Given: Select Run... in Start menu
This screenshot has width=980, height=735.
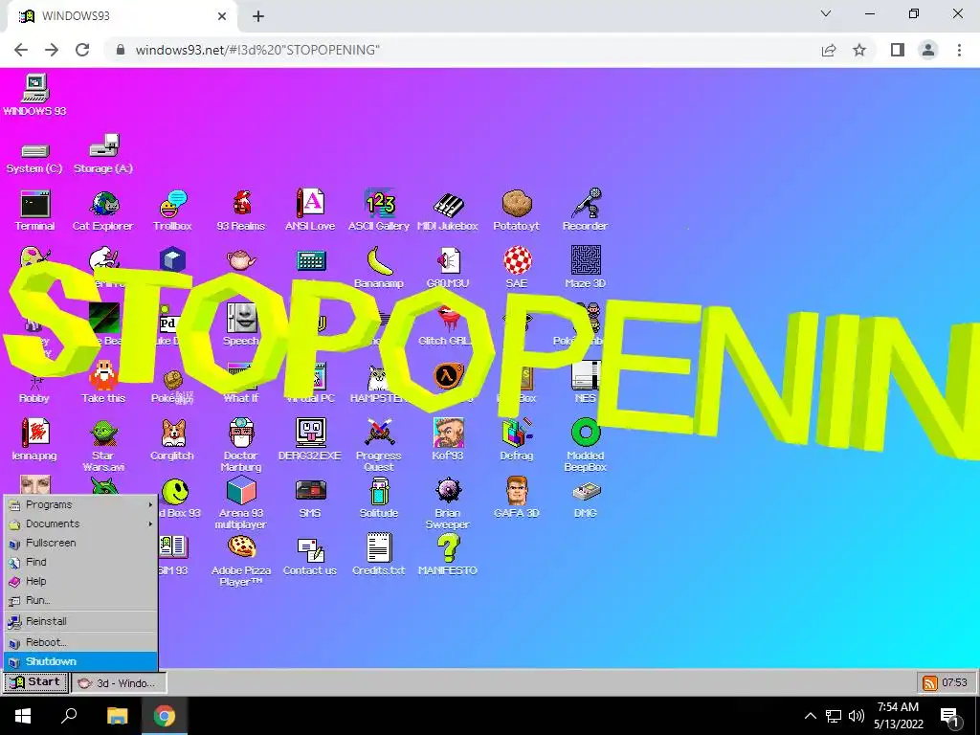Looking at the screenshot, I should (80, 600).
